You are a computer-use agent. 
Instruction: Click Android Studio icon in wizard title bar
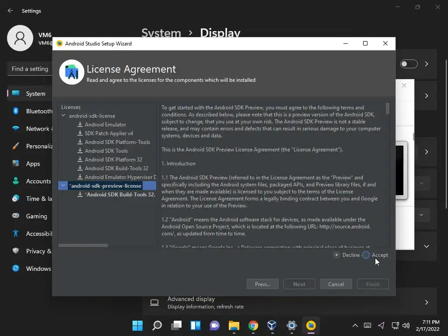click(59, 43)
